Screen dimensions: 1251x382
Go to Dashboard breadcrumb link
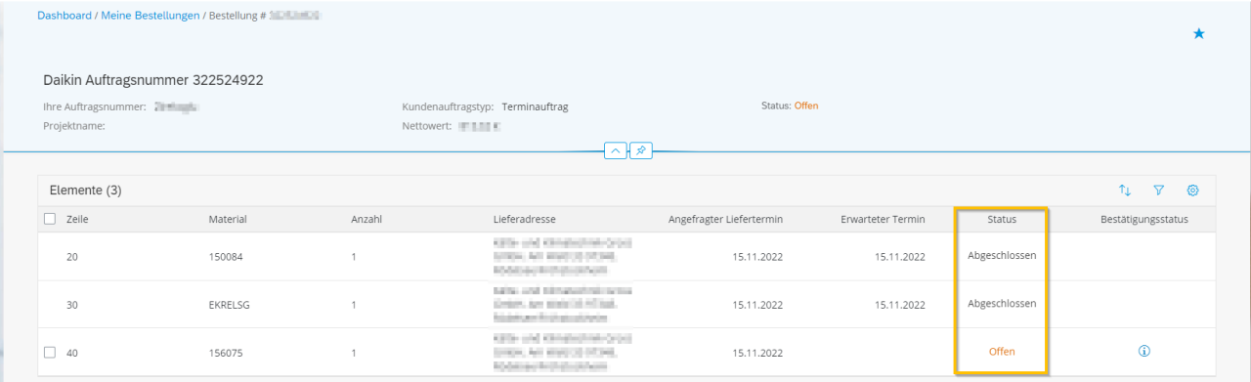click(x=65, y=17)
